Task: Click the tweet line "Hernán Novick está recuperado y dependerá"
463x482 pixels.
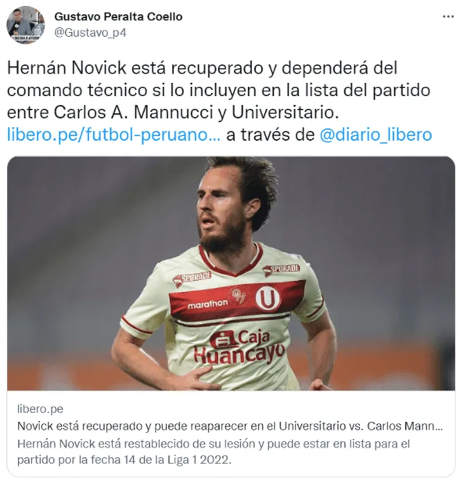Action: tap(202, 68)
